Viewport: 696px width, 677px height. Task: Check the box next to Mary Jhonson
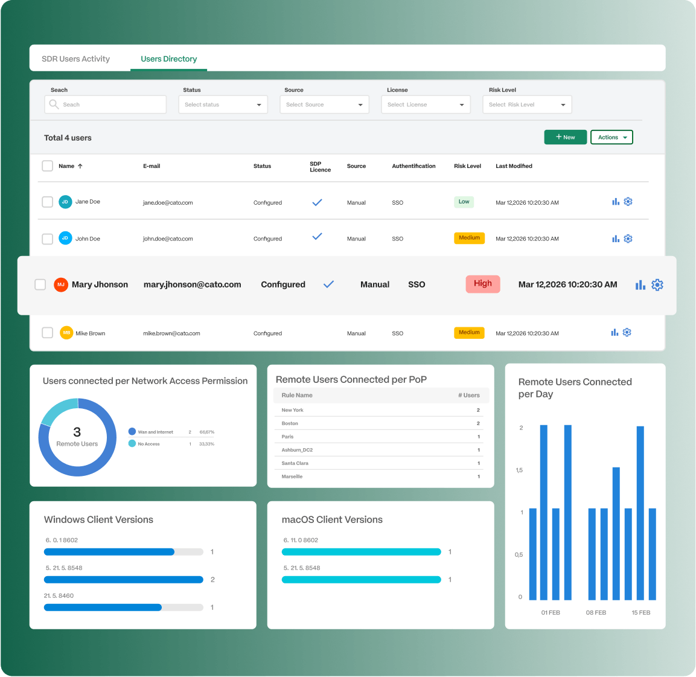40,284
